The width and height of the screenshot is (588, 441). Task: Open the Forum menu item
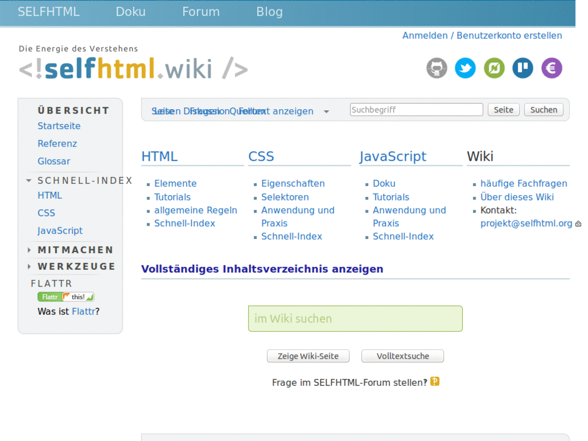[200, 11]
